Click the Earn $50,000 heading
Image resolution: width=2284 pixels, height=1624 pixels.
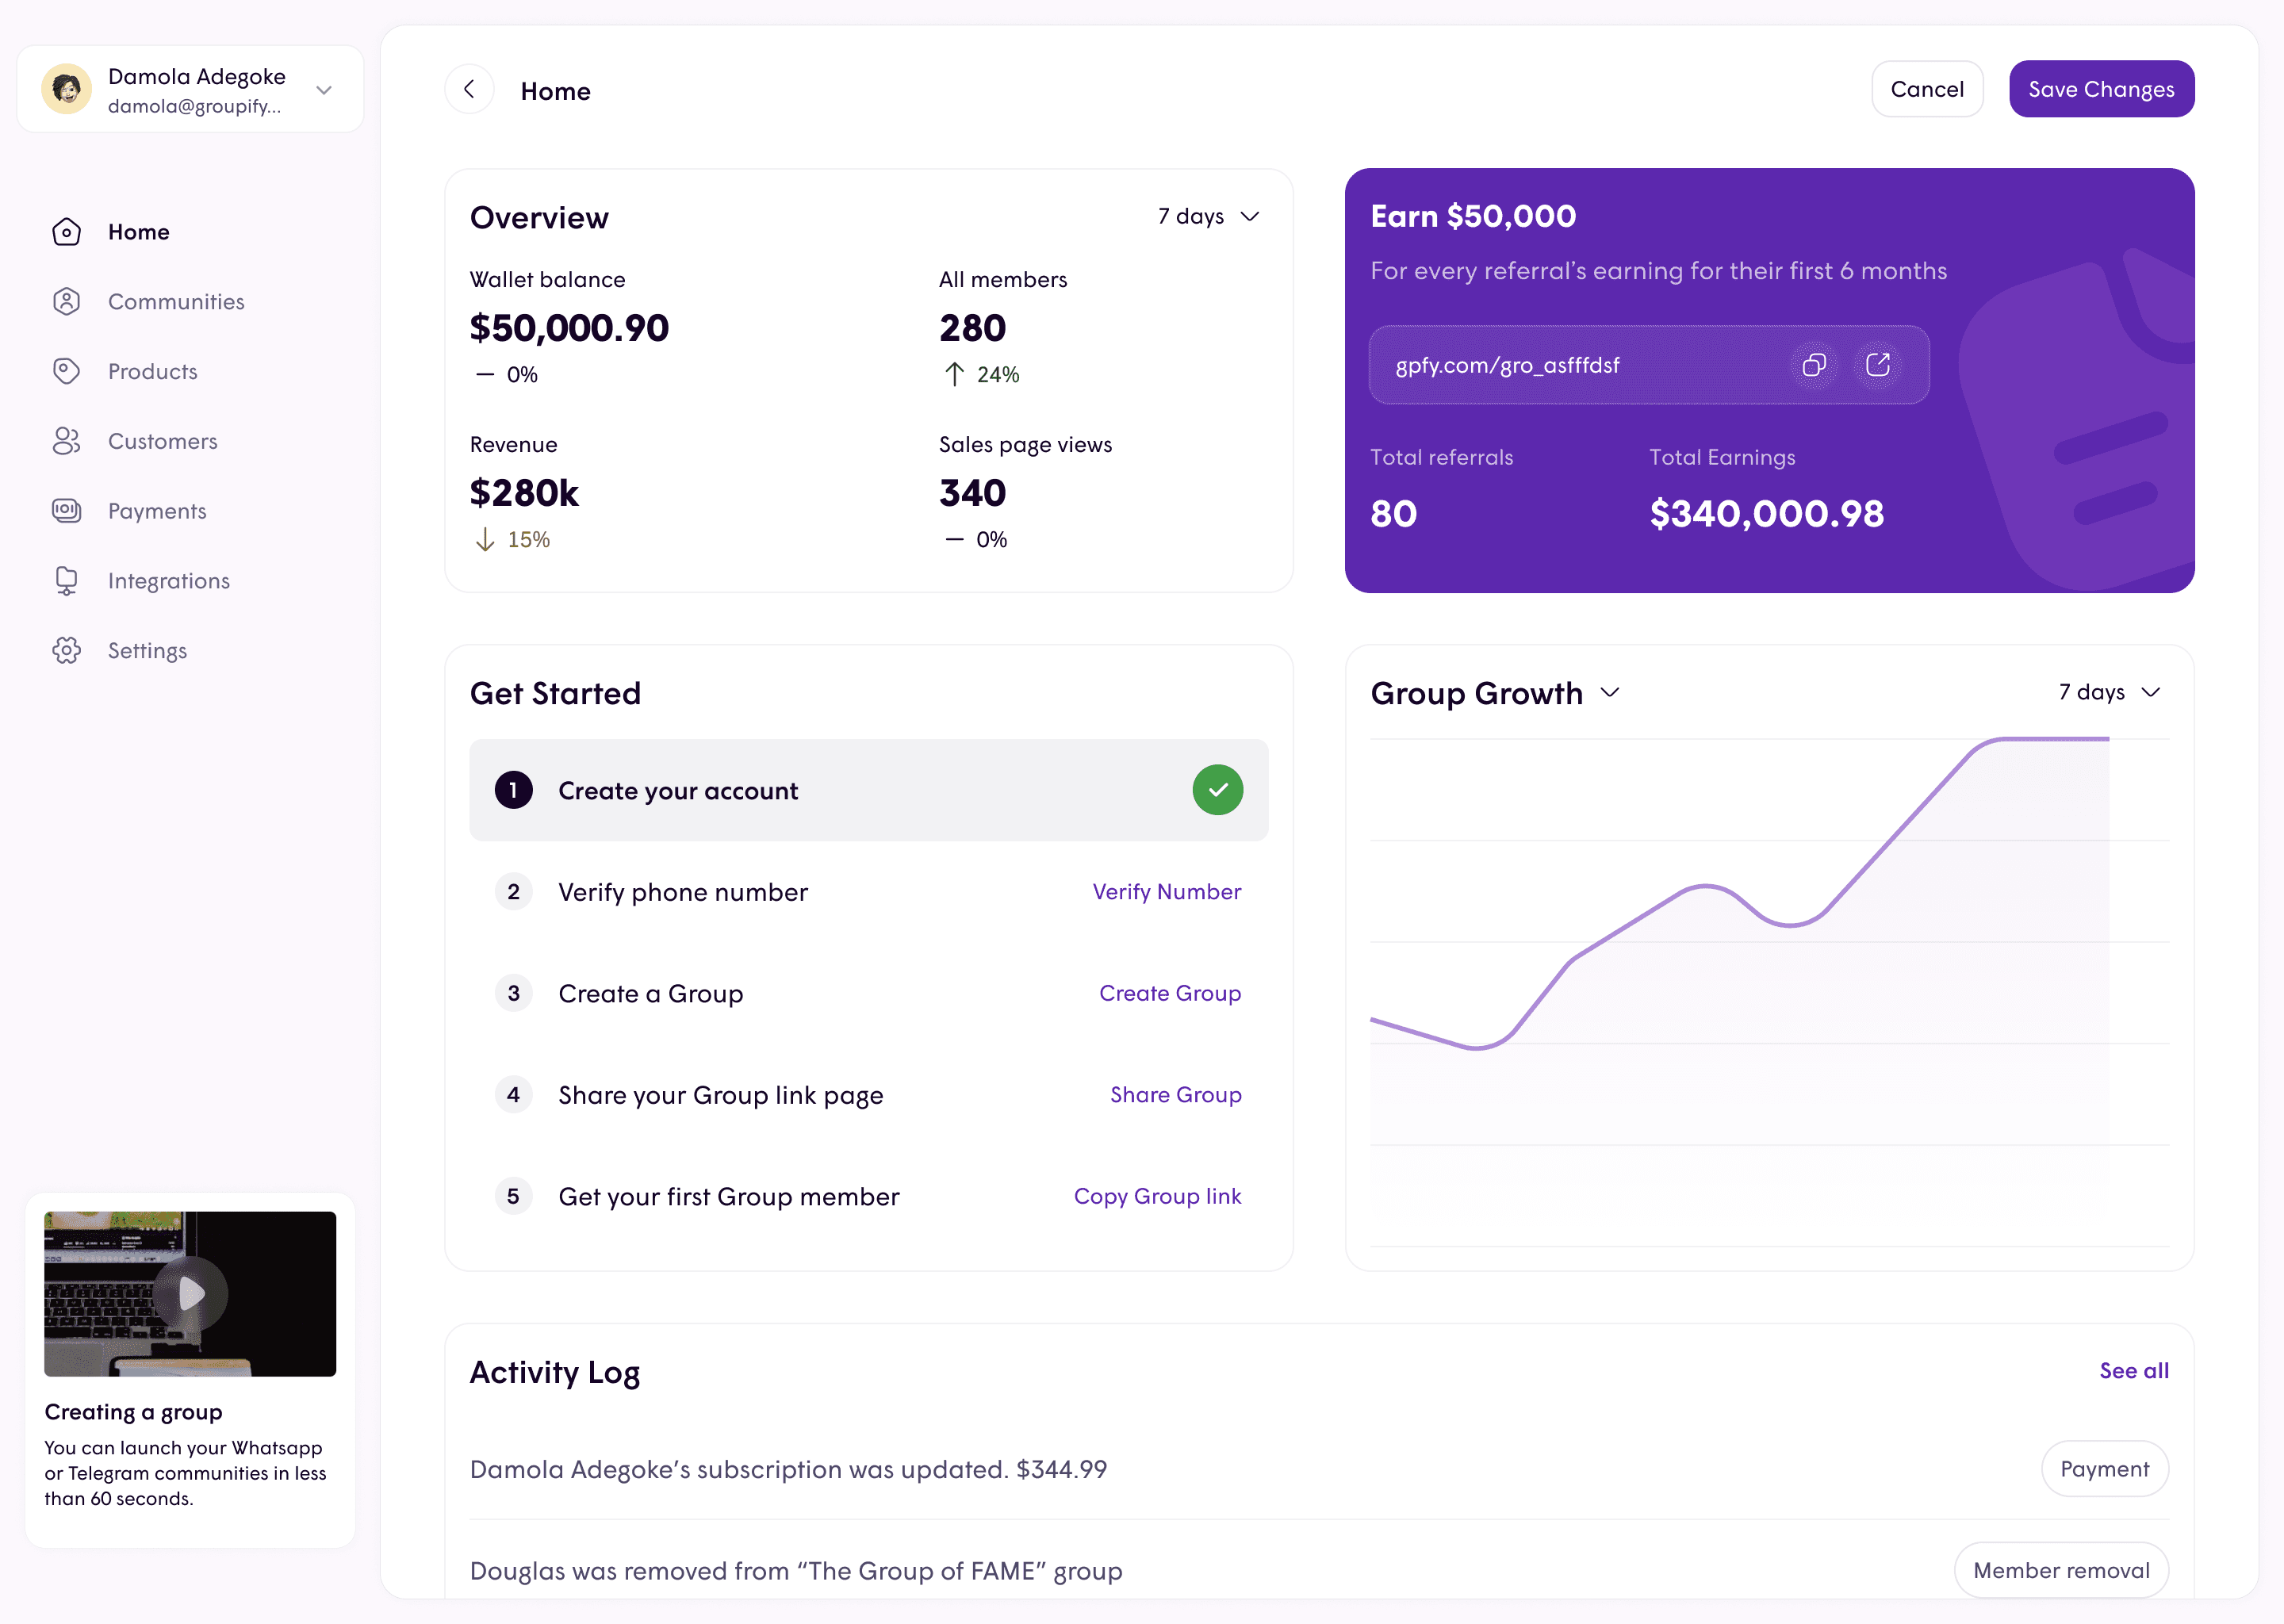tap(1473, 216)
